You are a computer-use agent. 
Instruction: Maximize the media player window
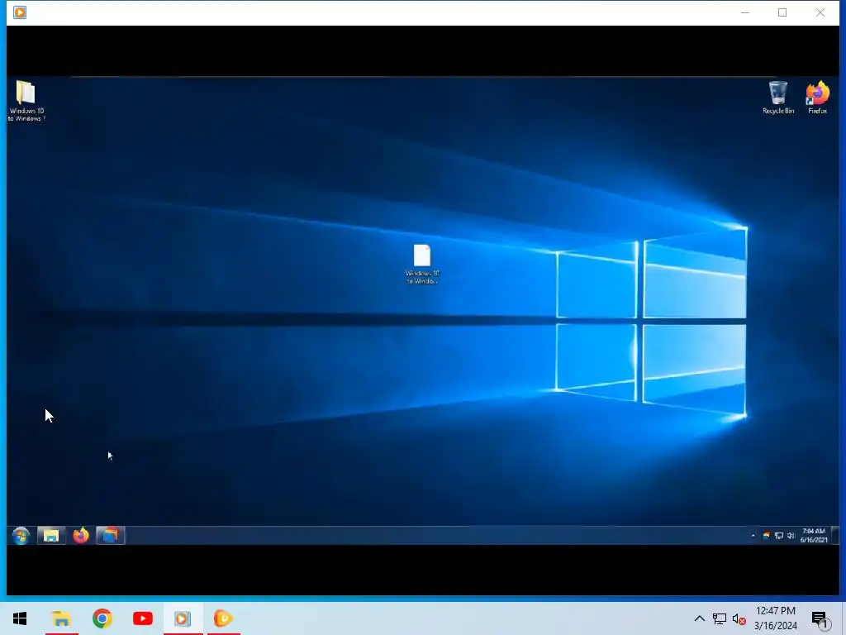coord(782,12)
